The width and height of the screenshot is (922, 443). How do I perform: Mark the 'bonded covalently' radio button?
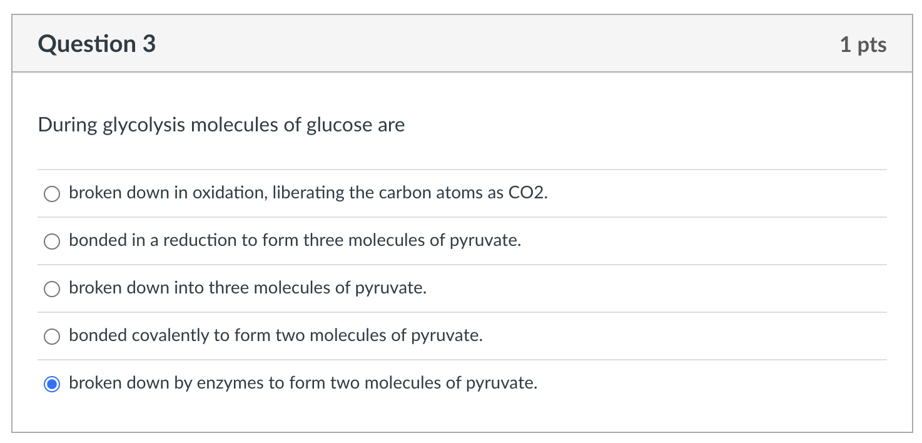point(52,337)
